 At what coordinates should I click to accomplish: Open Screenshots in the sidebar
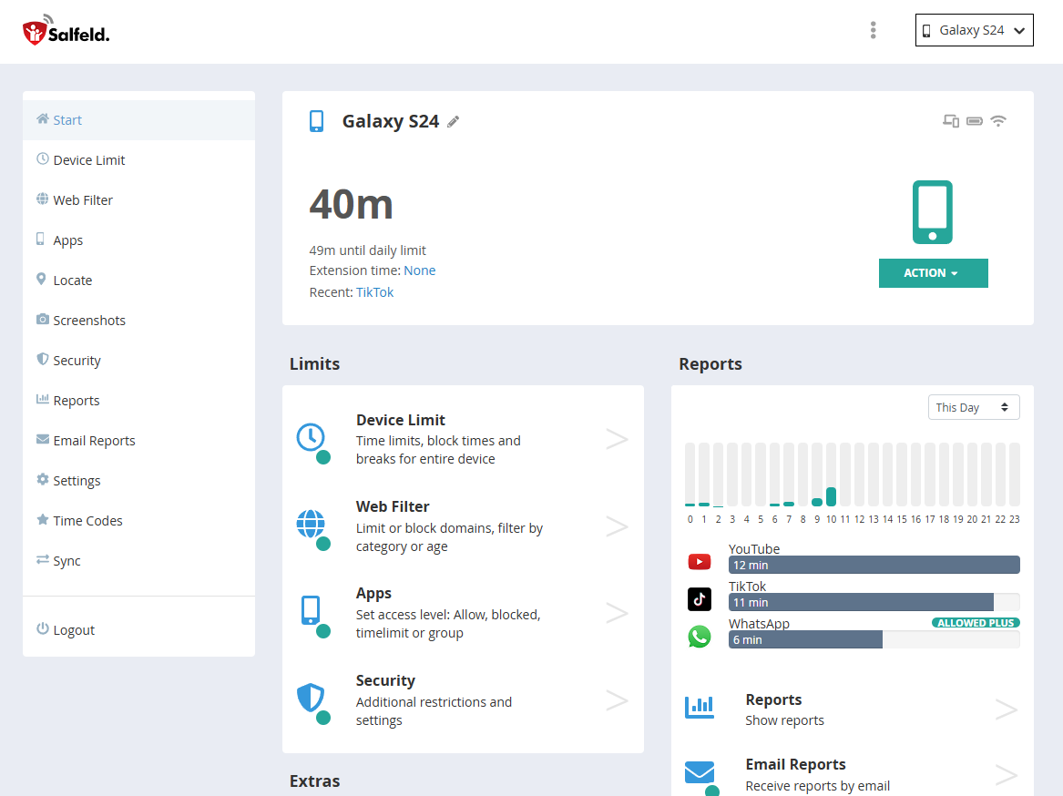tap(89, 321)
